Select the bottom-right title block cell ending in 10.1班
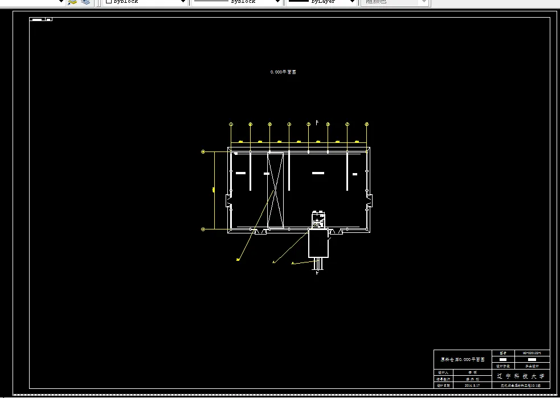Viewport: 560px width, 398px height. coord(521,385)
